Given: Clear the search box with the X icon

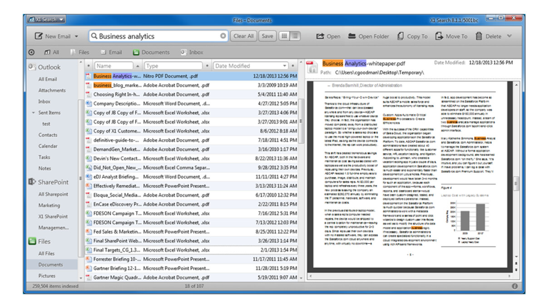Looking at the screenshot, I should (223, 36).
